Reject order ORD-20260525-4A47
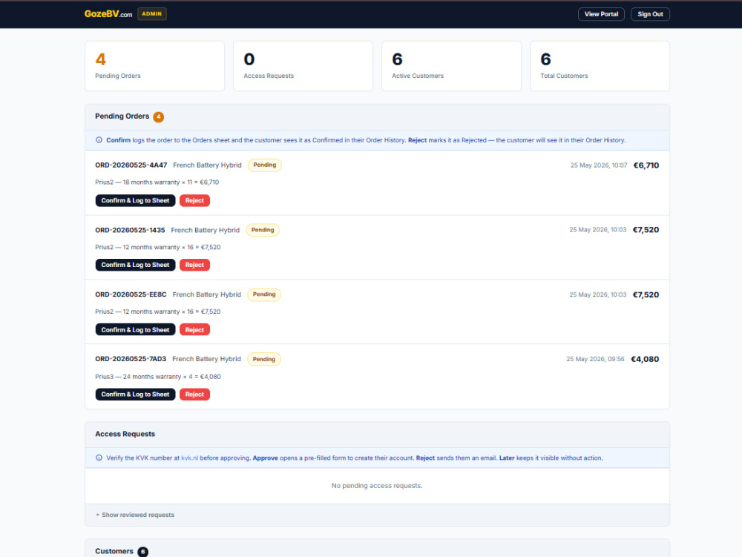Screen dimensions: 742x557 (194, 200)
